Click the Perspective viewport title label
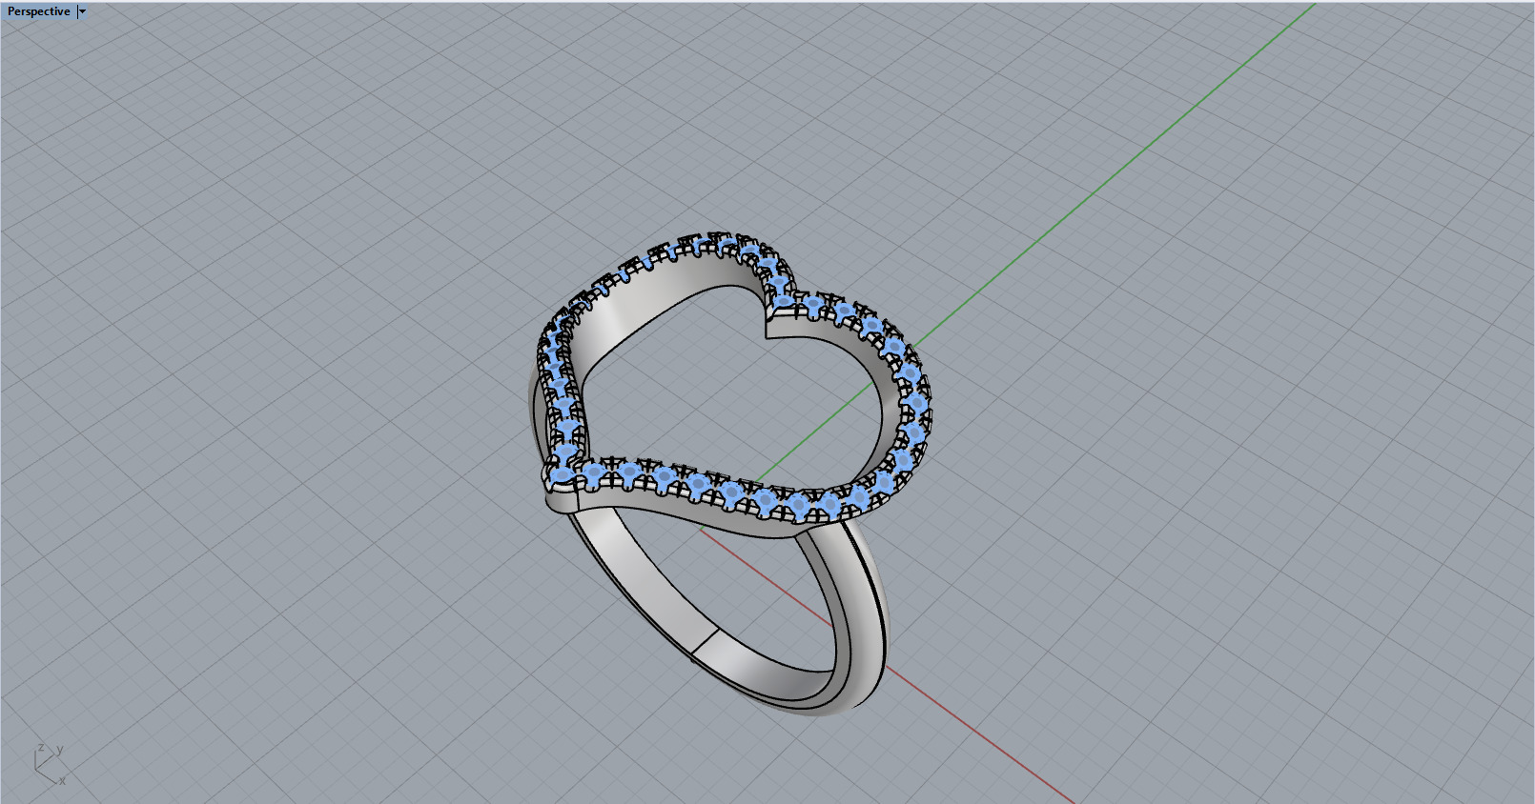This screenshot has height=804, width=1535. pos(38,11)
